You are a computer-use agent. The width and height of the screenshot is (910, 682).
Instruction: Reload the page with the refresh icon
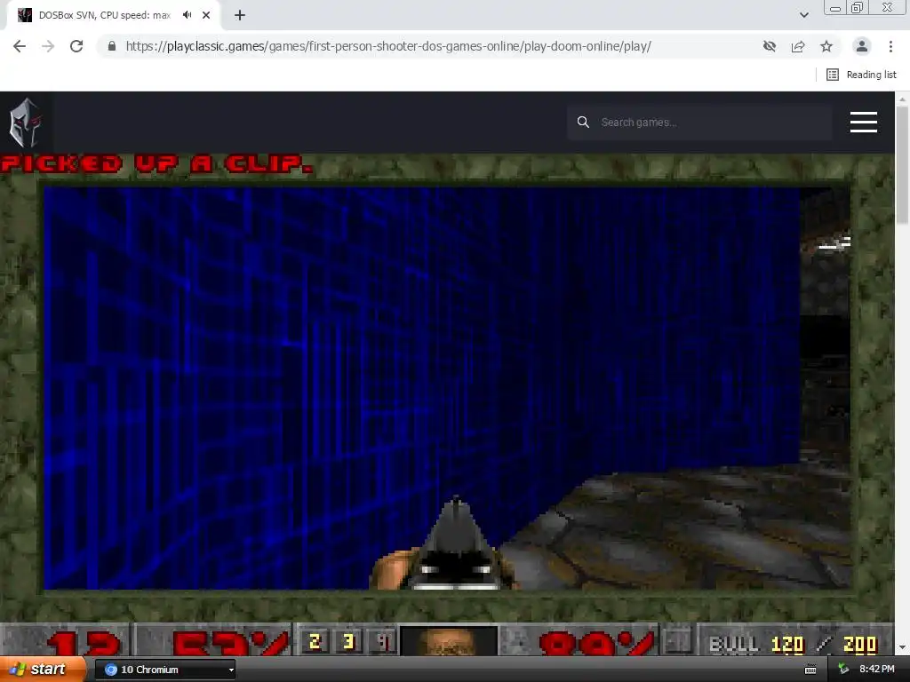click(x=76, y=46)
